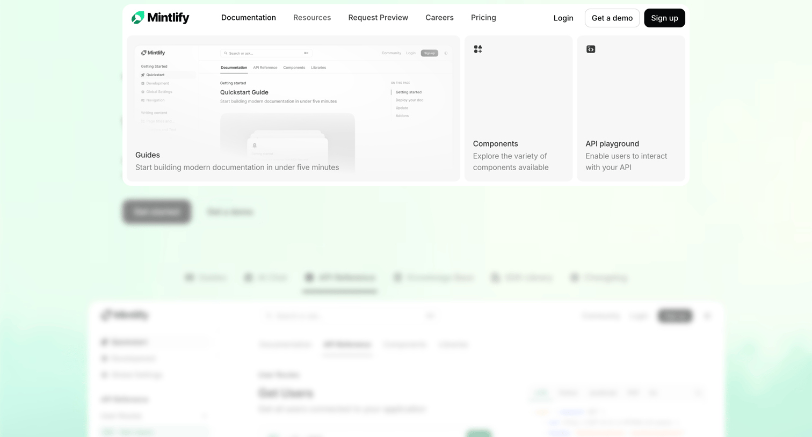812x437 pixels.
Task: Select API Reference tab in Guides preview
Action: pos(265,68)
